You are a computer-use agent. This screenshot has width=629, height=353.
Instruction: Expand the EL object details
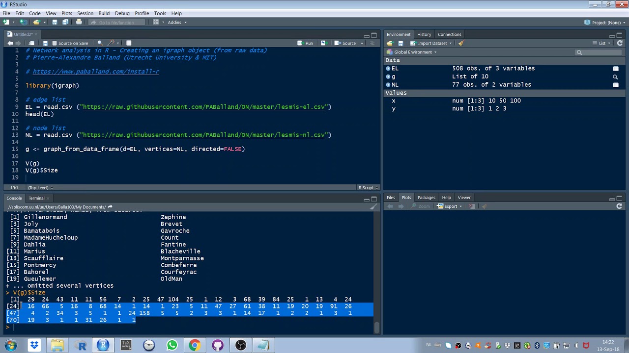388,69
